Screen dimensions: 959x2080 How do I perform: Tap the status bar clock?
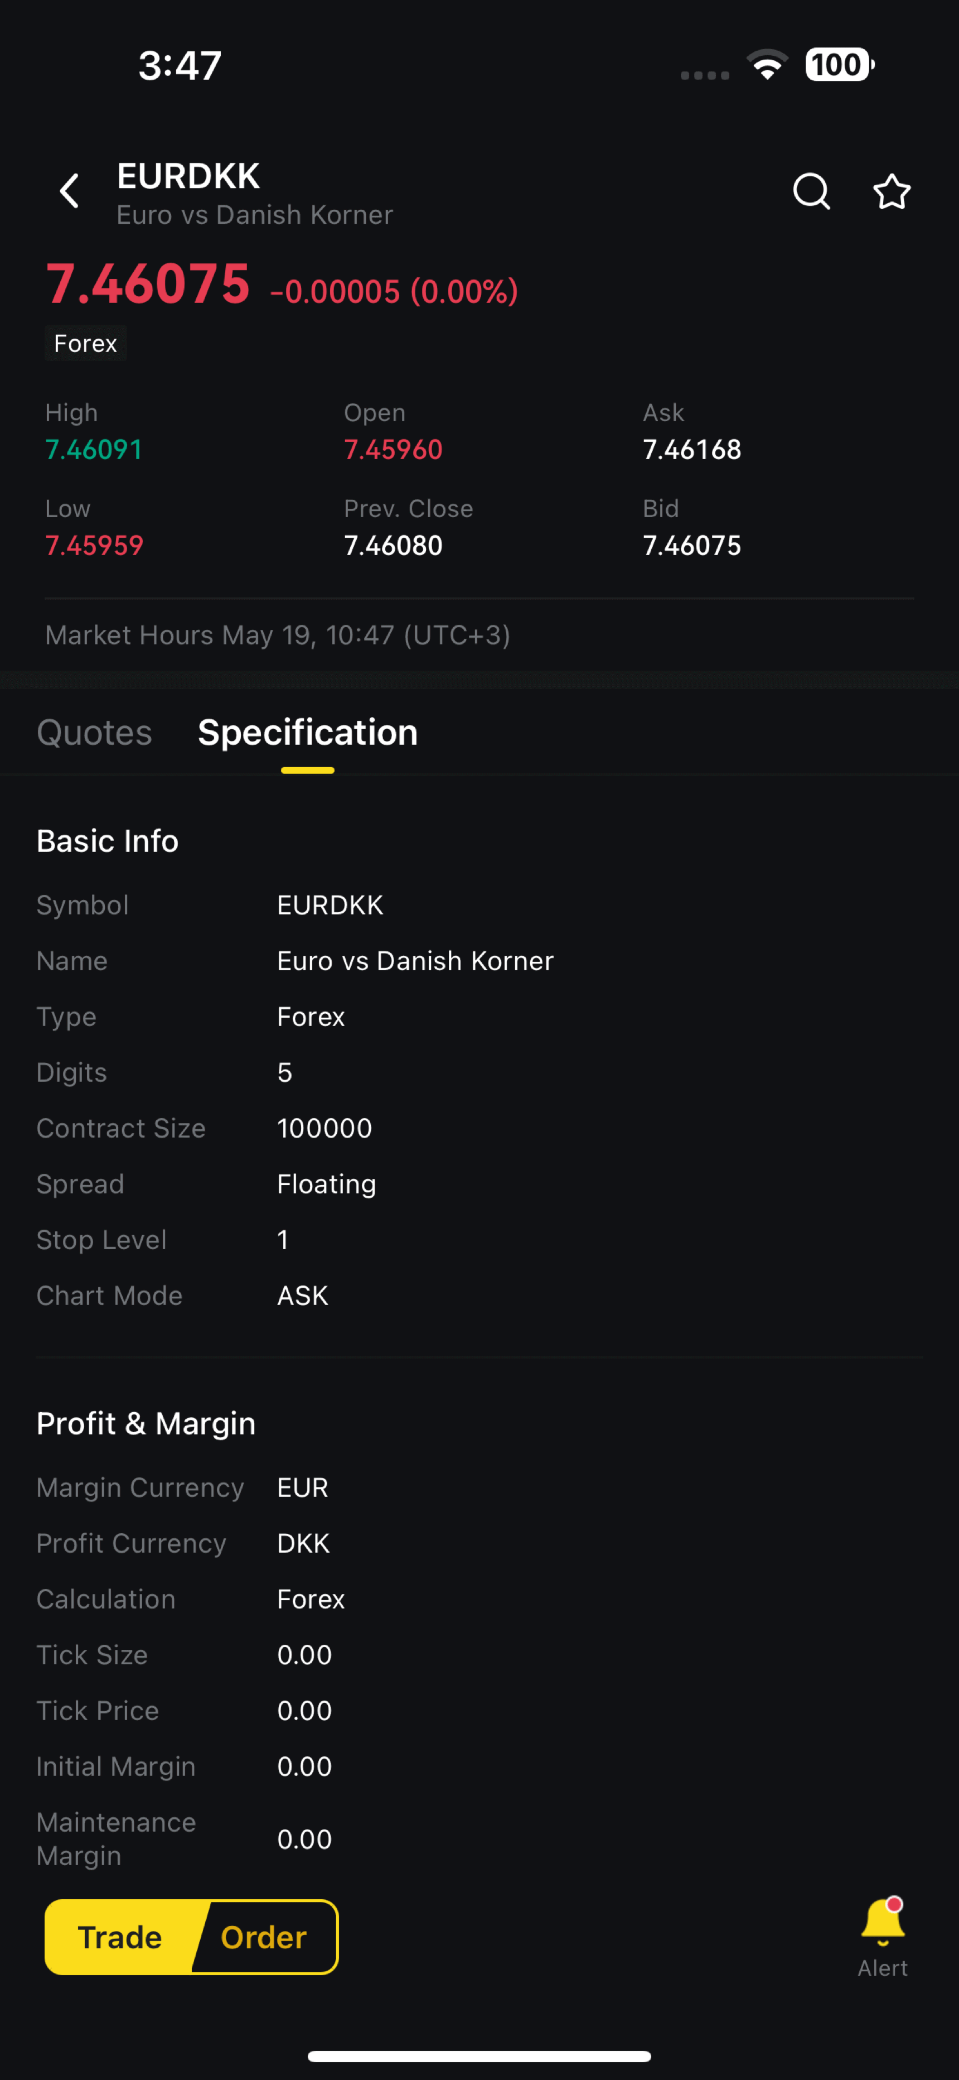[x=179, y=65]
